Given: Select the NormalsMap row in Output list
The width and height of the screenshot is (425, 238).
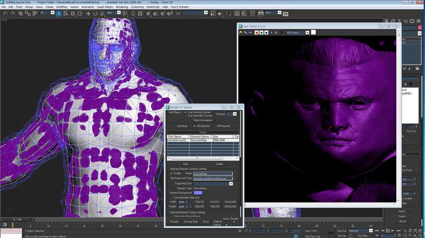Looking at the screenshot, I should [203, 140].
